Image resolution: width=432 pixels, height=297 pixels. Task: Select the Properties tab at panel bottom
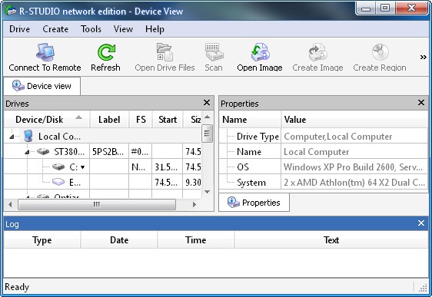click(254, 203)
